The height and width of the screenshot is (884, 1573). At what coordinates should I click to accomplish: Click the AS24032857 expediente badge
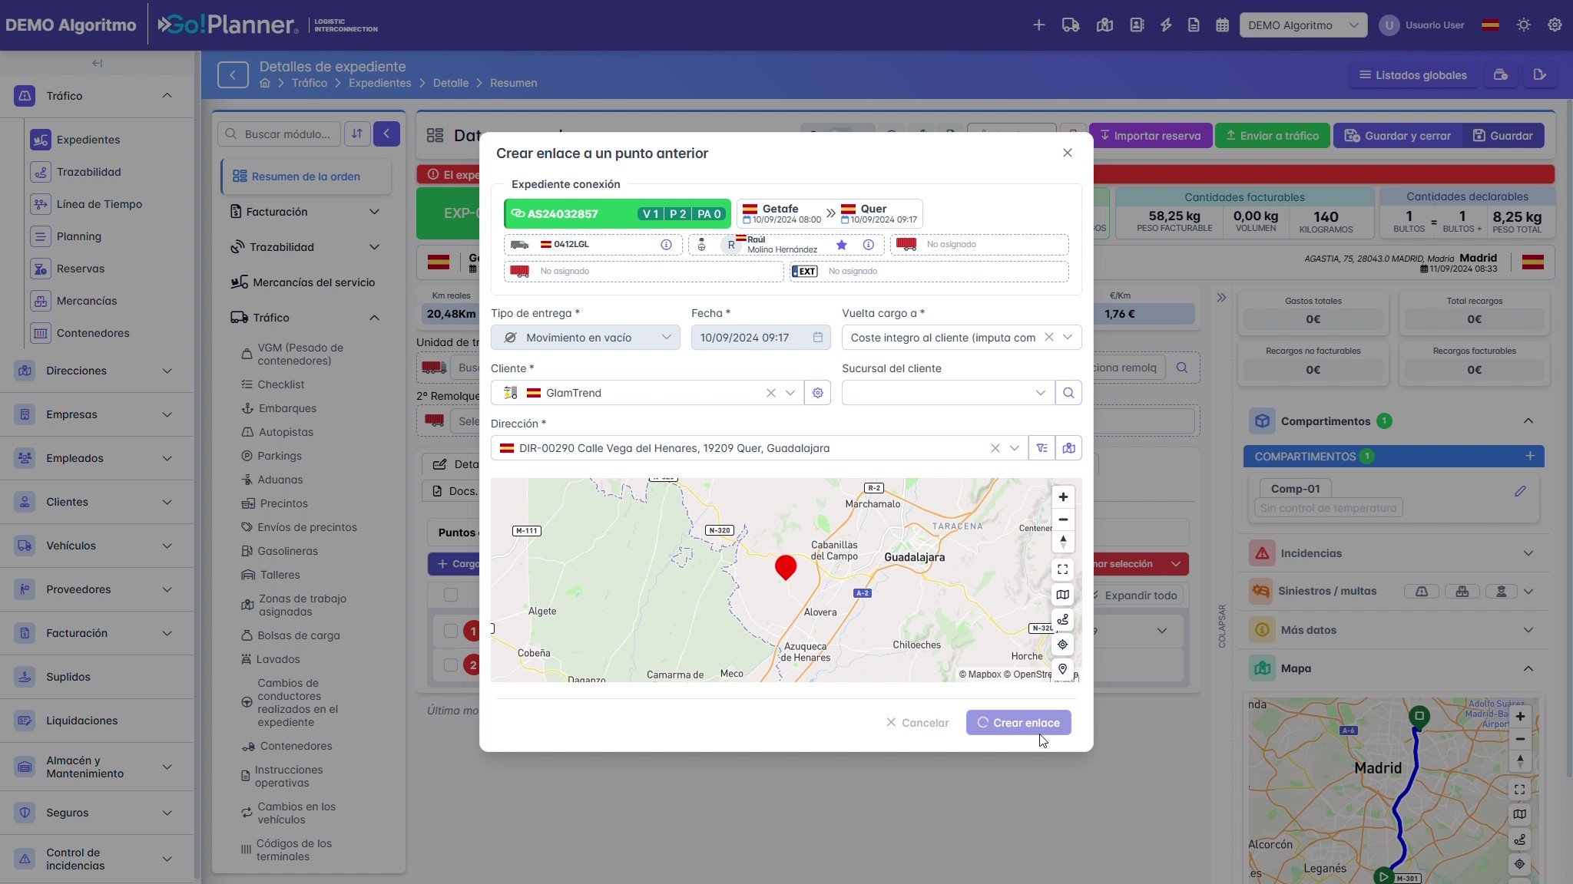pos(617,214)
